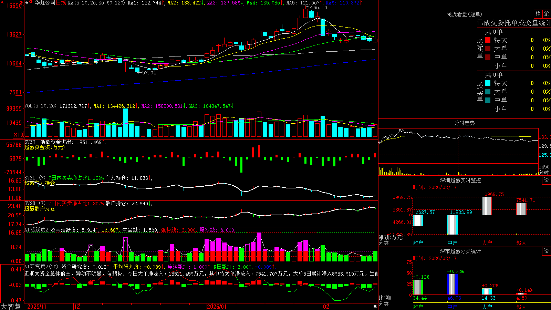551x310 pixels.
Task: Click the 委买单 section label
Action: tap(480, 49)
